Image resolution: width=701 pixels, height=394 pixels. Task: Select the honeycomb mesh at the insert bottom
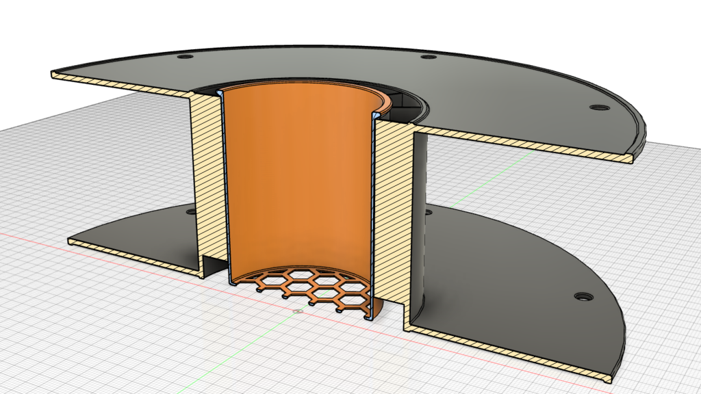(x=313, y=287)
